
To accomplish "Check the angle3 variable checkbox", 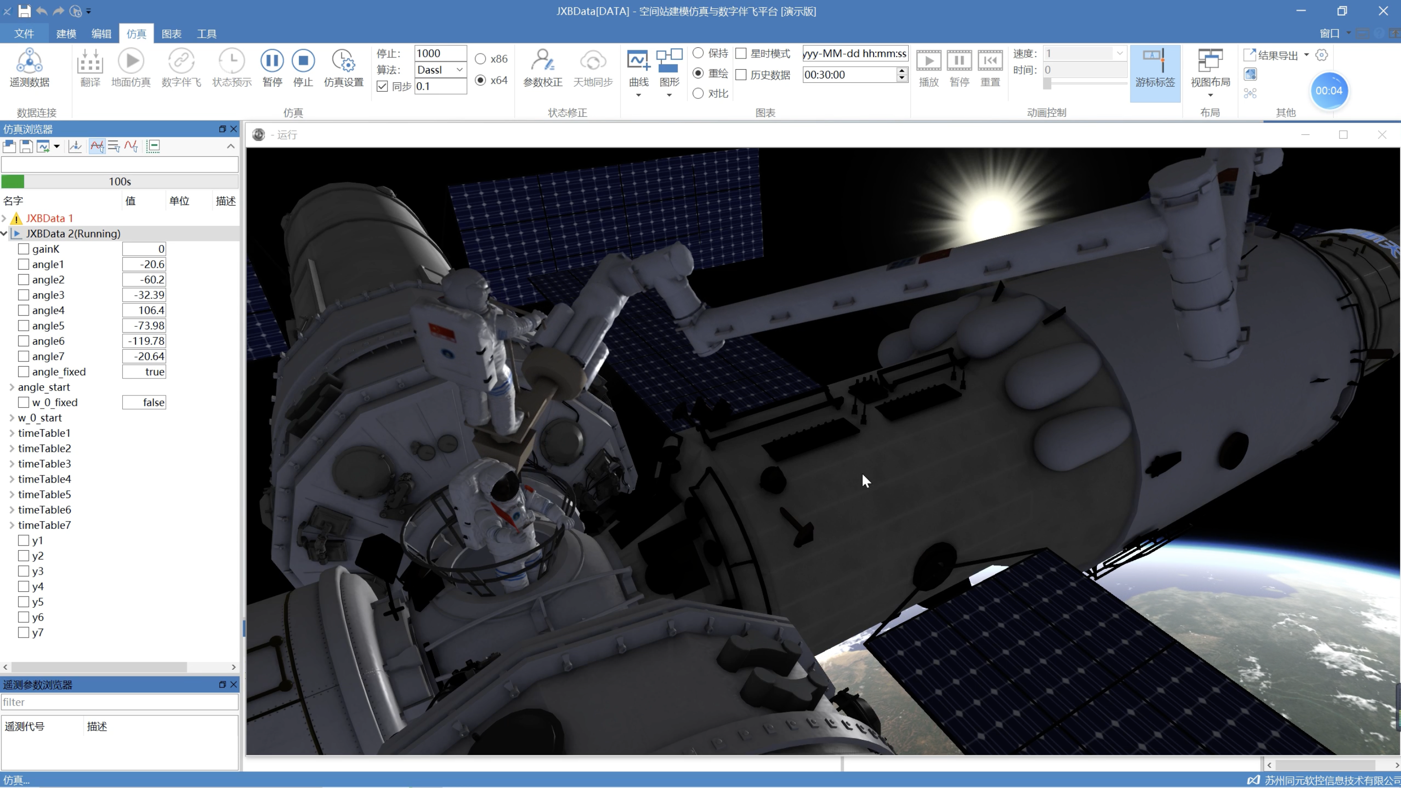I will [23, 295].
